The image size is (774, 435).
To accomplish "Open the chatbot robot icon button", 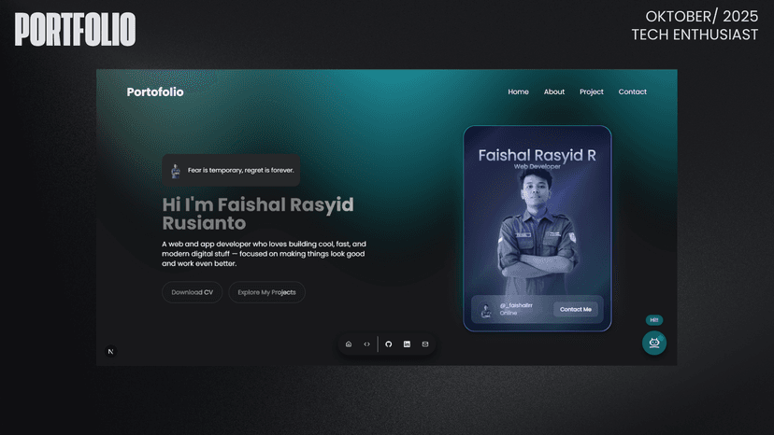I will click(x=654, y=343).
